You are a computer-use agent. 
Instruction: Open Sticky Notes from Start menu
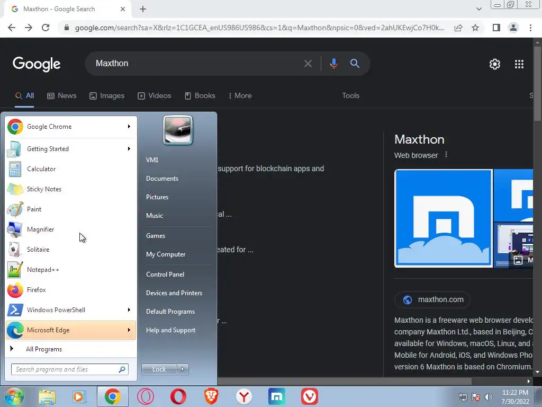coord(71,189)
